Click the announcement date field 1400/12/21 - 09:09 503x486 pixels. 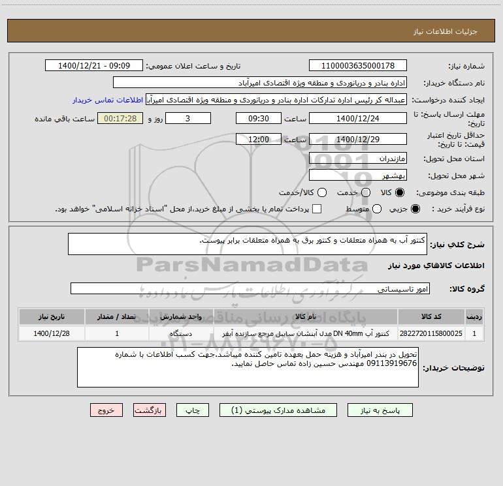pos(94,66)
